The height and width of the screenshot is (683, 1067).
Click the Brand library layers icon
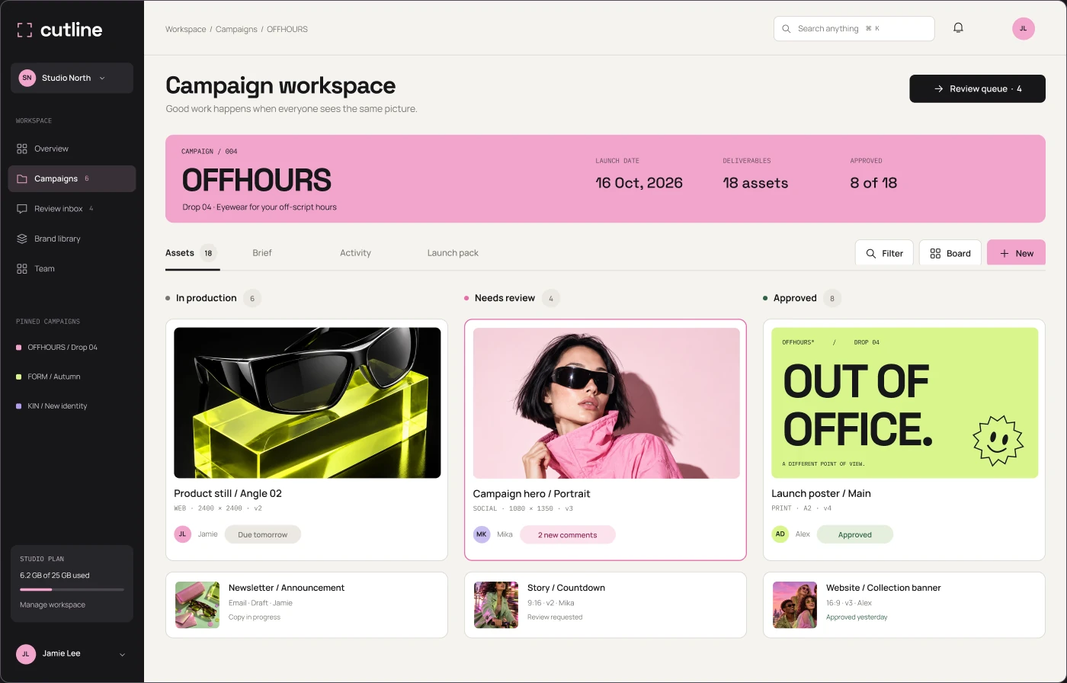click(x=22, y=239)
